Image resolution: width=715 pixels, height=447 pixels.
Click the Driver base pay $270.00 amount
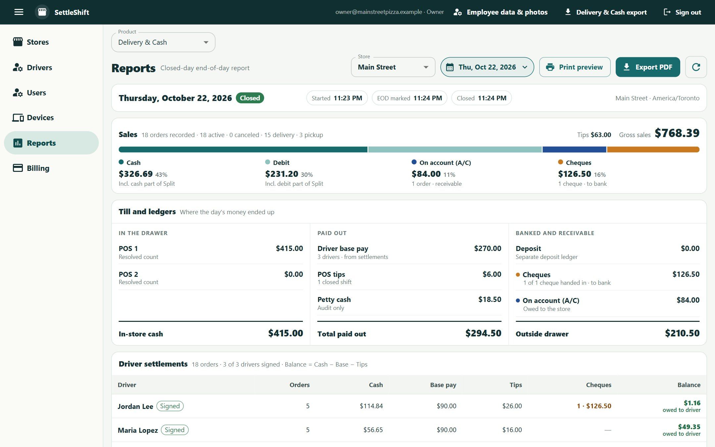[487, 248]
